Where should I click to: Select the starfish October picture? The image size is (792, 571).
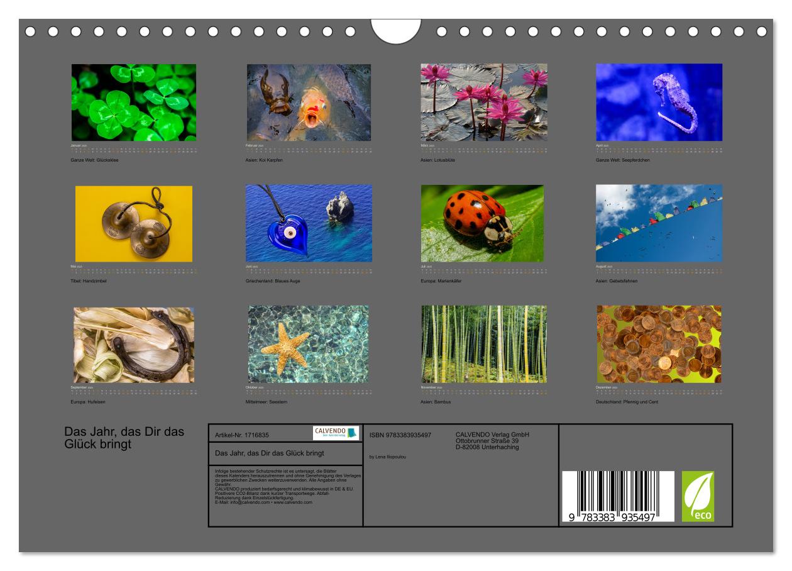coord(308,345)
